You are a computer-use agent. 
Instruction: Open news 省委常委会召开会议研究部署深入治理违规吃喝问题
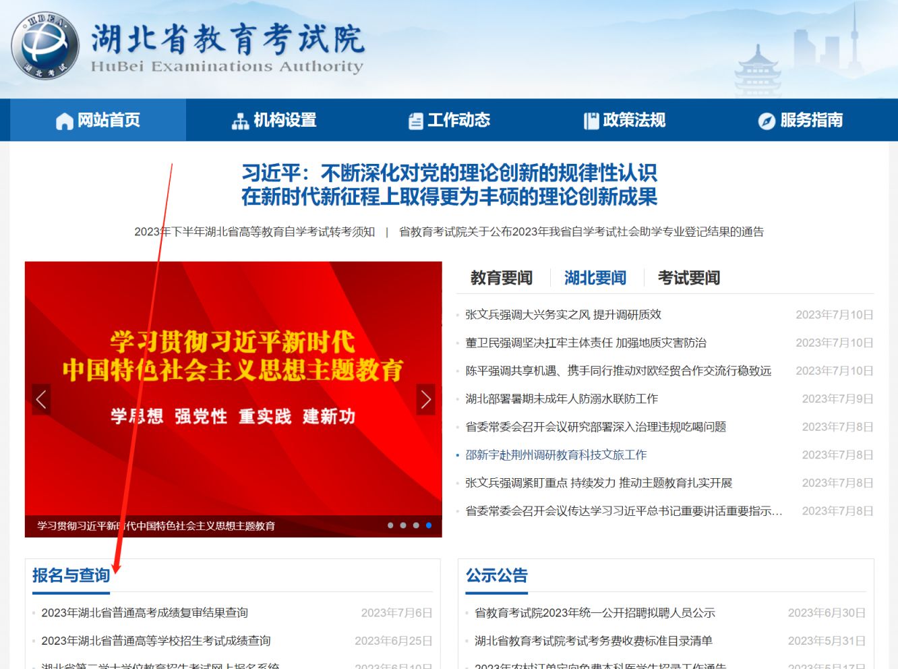click(596, 427)
